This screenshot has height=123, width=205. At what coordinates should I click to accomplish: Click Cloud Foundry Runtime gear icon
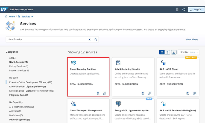coord(74,63)
